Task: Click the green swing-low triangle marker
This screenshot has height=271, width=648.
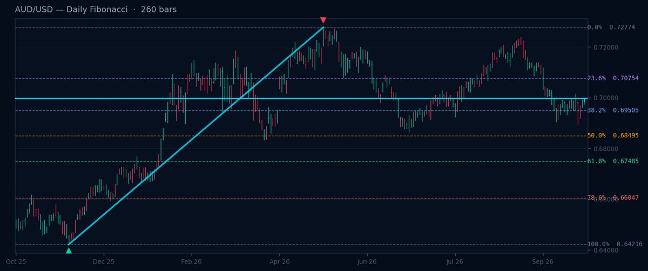Action: point(69,251)
